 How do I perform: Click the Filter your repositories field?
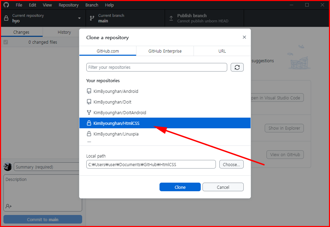(157, 67)
